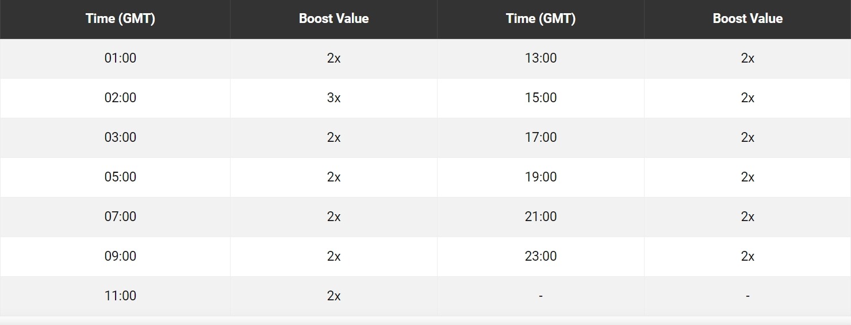The width and height of the screenshot is (851, 325).
Task: Click the 21:00 time entry
Action: pos(540,216)
